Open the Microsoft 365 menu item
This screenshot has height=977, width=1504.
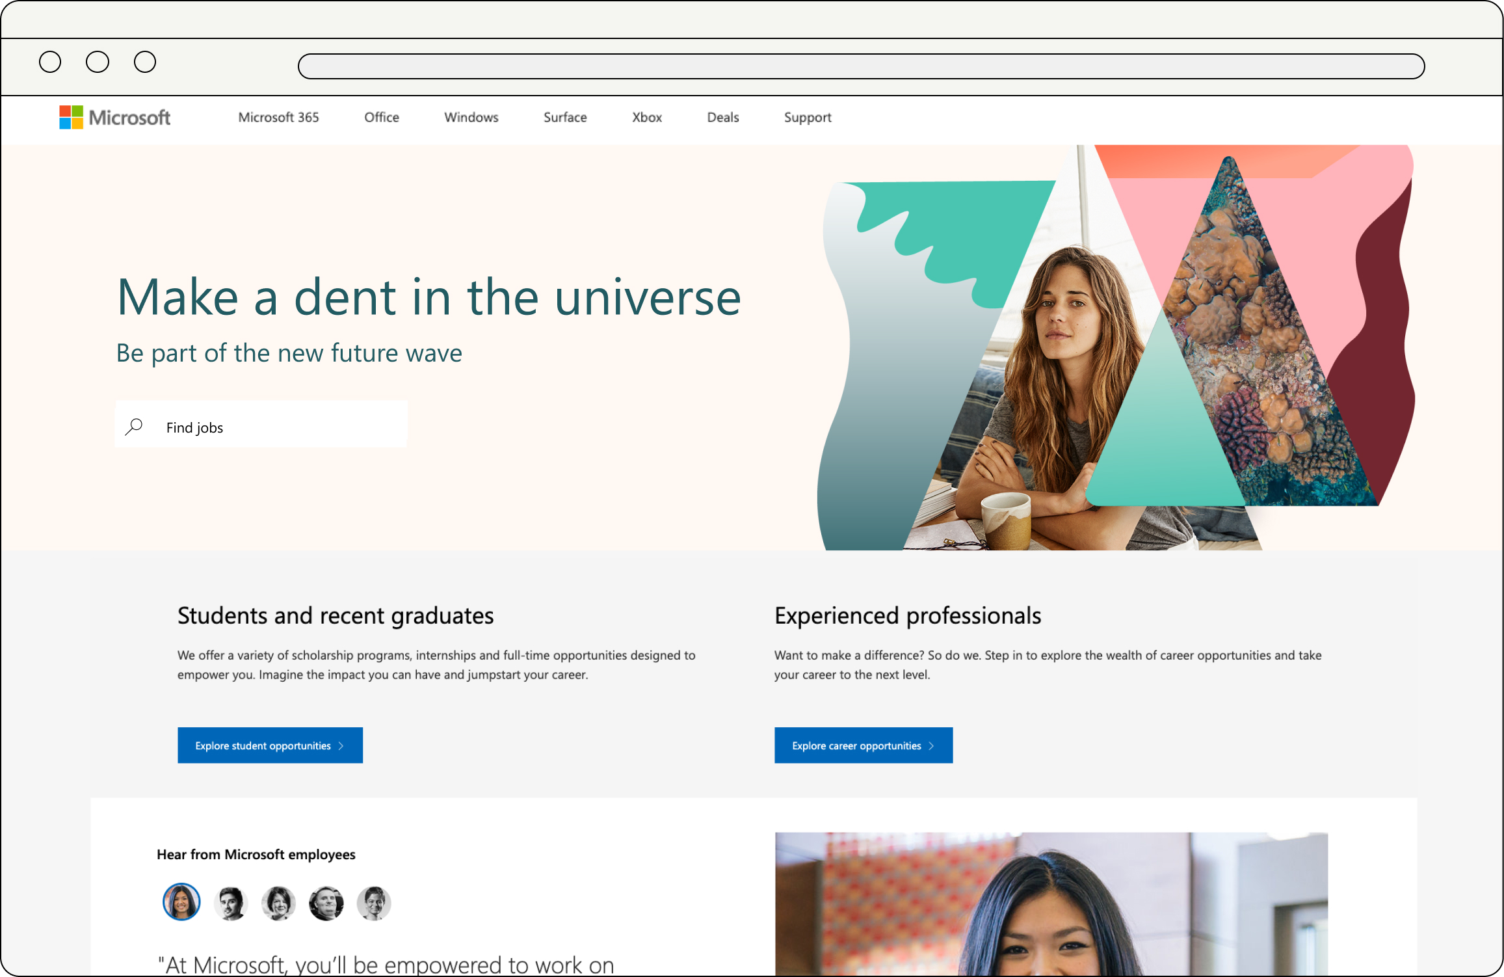(x=278, y=117)
